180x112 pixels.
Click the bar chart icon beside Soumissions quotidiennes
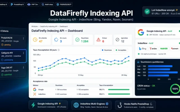[138, 62]
